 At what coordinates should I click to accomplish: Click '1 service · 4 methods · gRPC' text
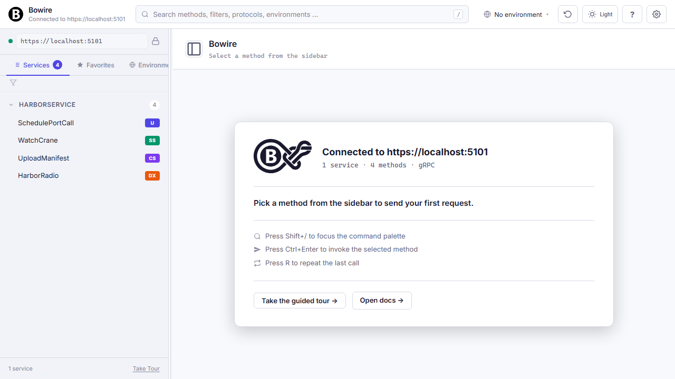[379, 165]
